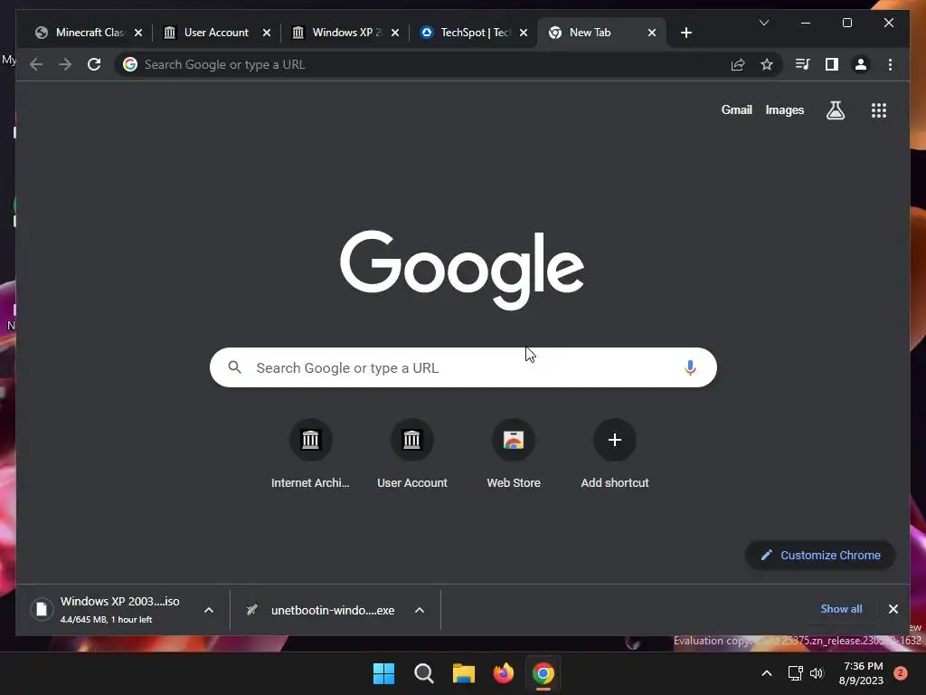Click the search magnifier in search box

pyautogui.click(x=234, y=367)
